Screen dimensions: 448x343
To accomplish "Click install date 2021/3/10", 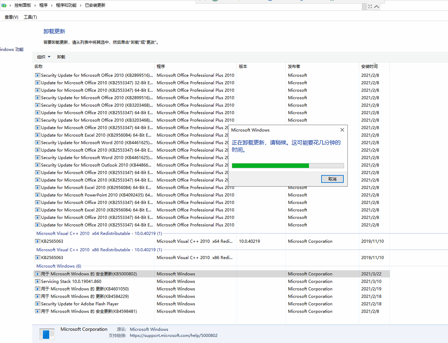I will (x=371, y=281).
